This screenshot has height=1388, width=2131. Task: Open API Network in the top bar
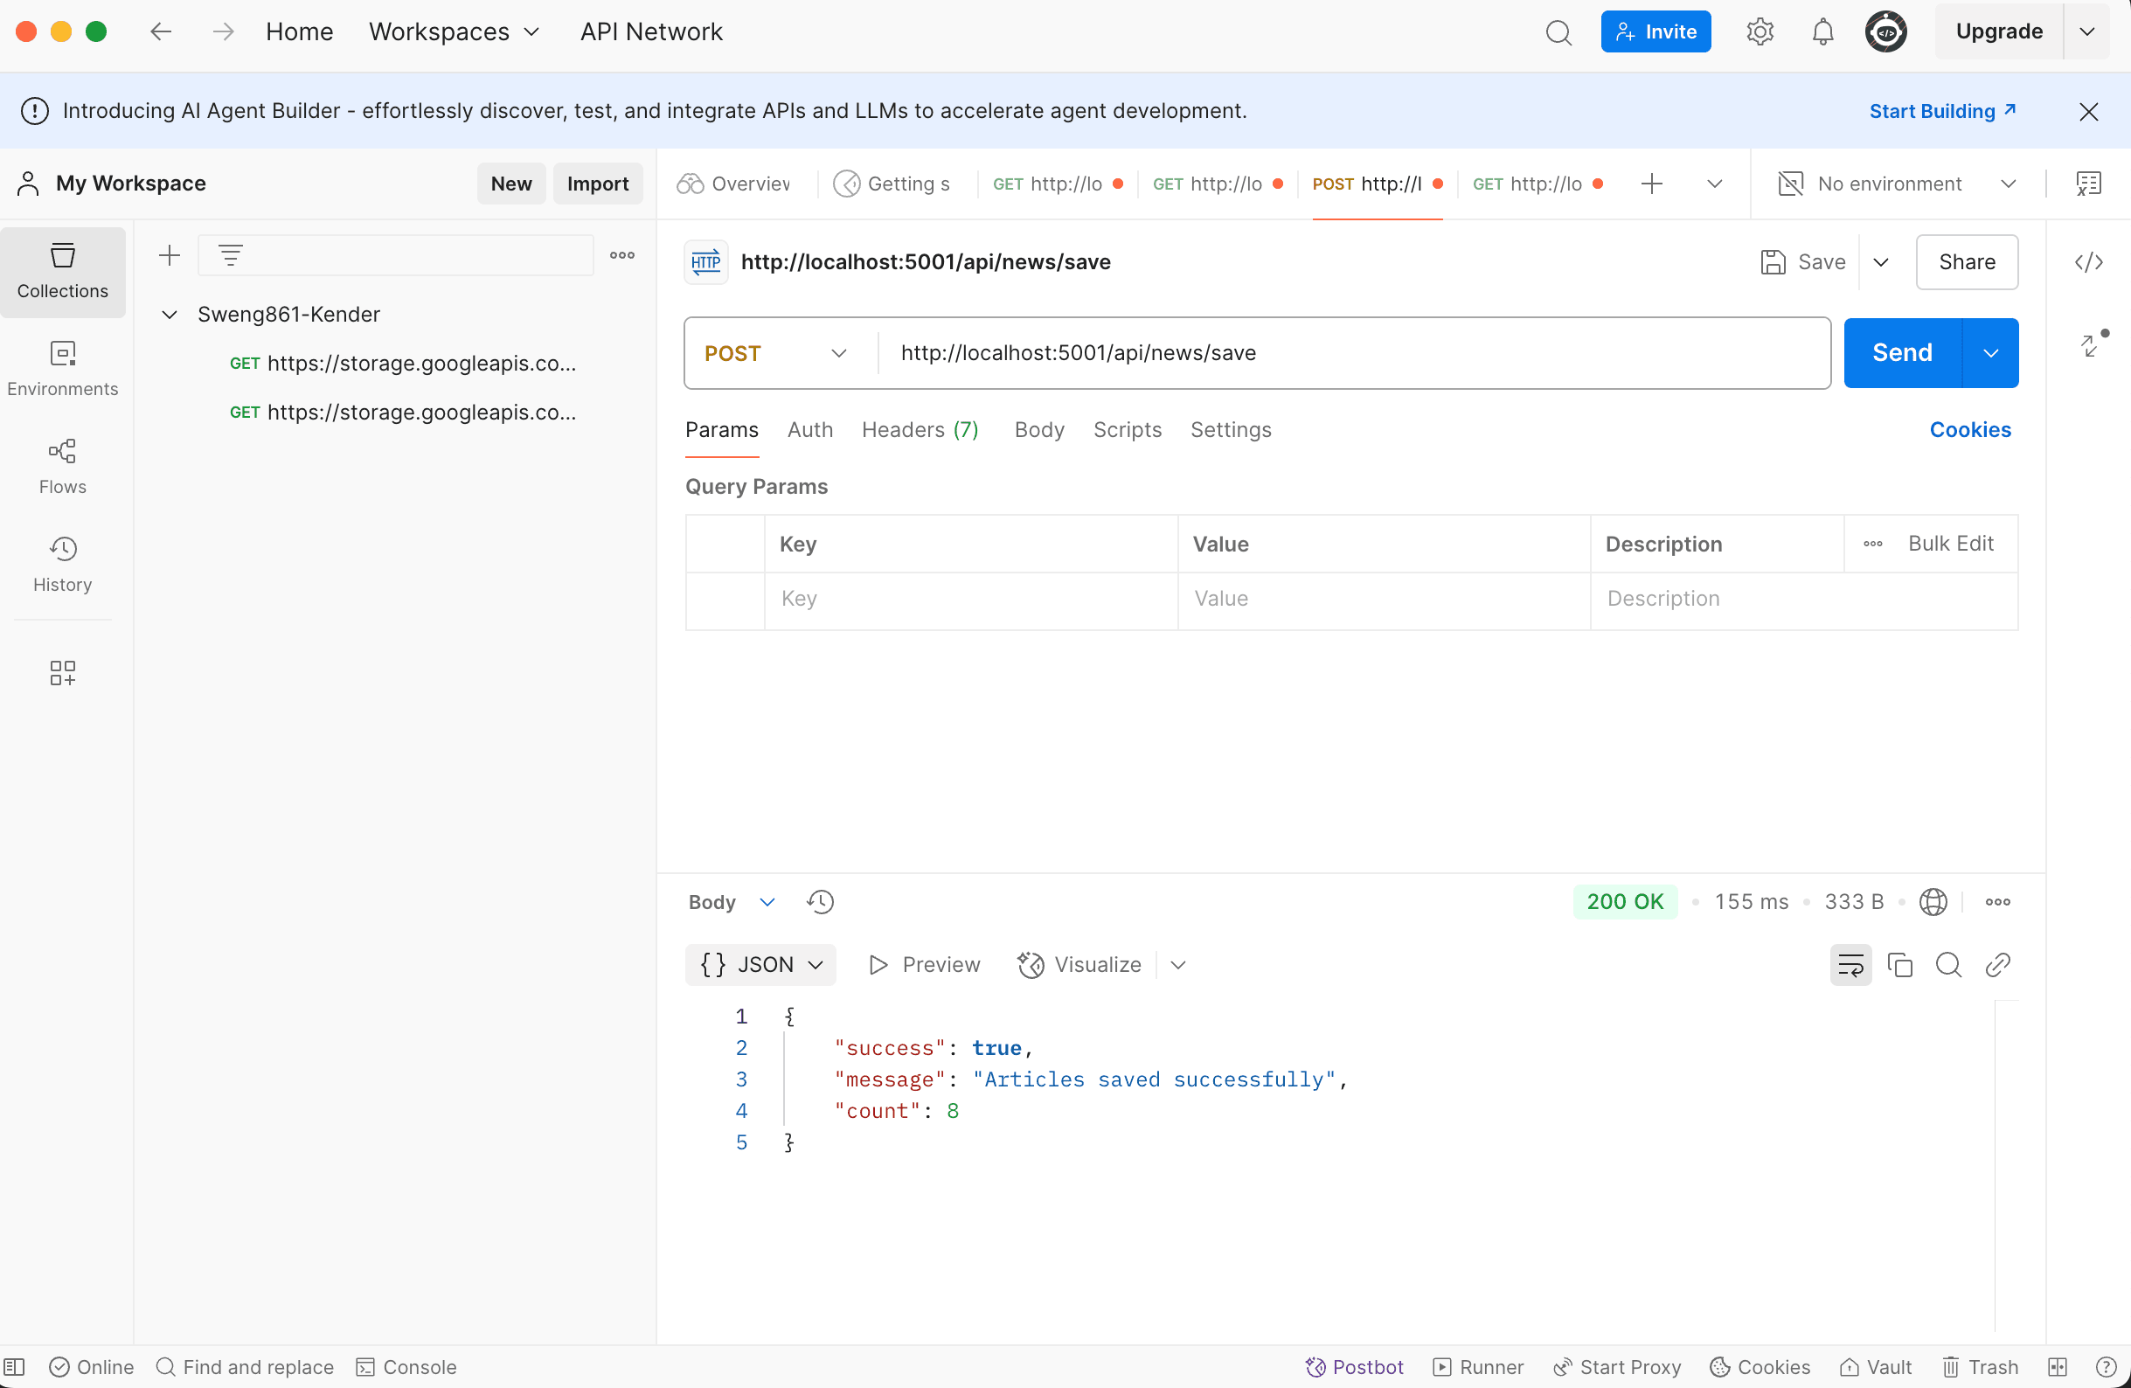click(651, 32)
